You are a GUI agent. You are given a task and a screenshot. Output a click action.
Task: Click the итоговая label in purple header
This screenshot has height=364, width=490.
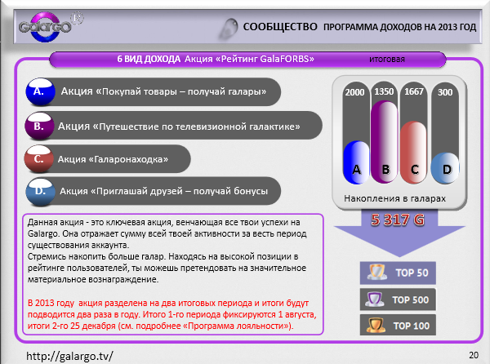click(387, 60)
